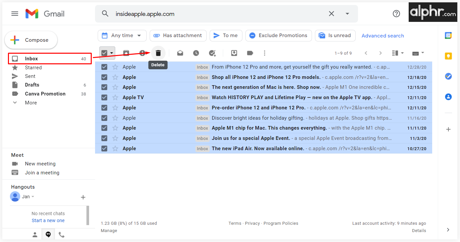Uncheck 'Discover bright ideas' email checkbox
The image size is (460, 242).
tap(104, 118)
